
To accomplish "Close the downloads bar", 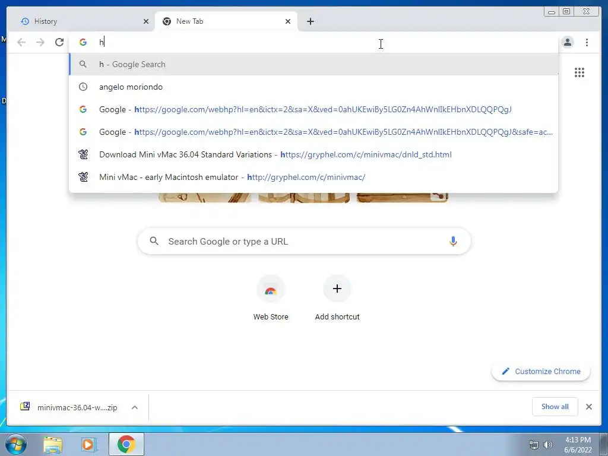I will point(588,407).
